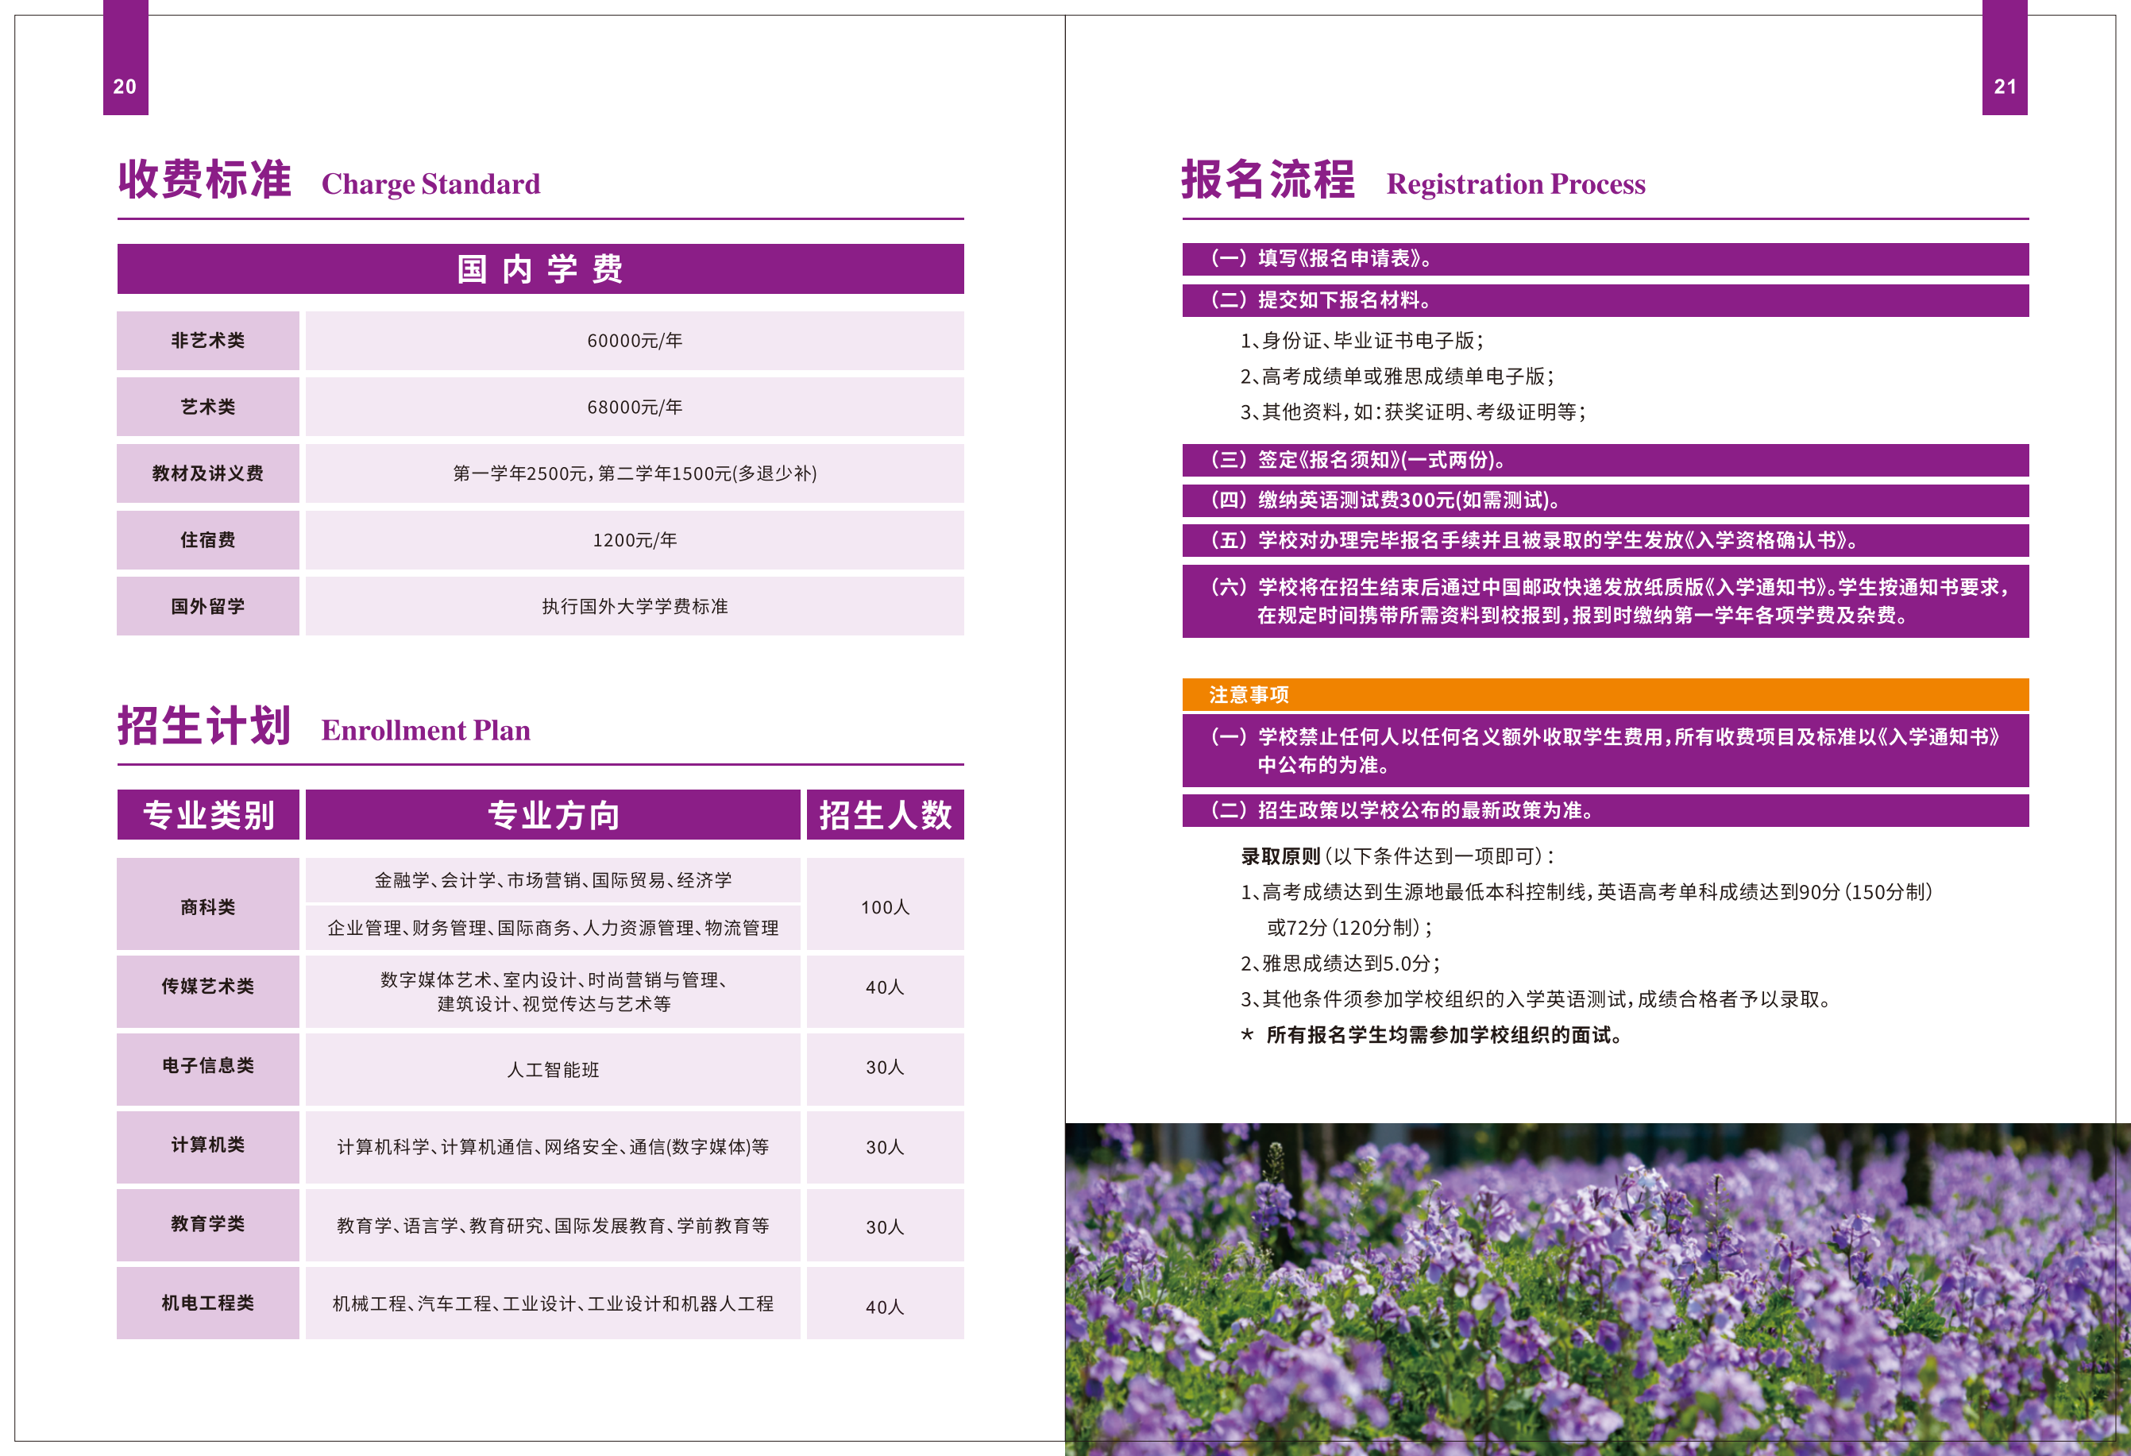This screenshot has height=1456, width=2131.
Task: Select the 计算机类 category cell
Action: pos(208,1147)
